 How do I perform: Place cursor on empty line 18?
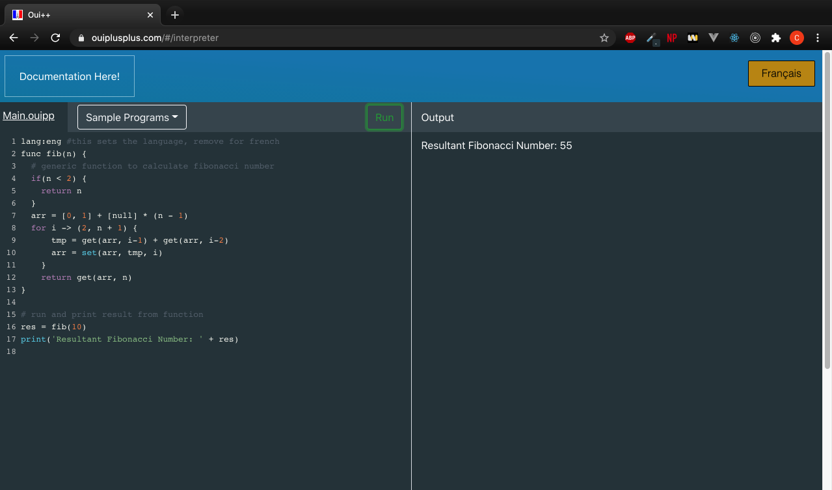tap(215, 351)
